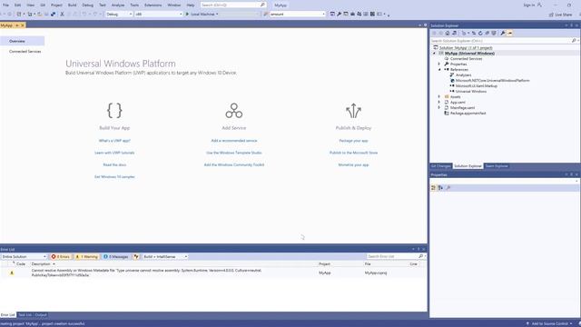The width and height of the screenshot is (581, 327).
Task: Open the 'amount' find combo box
Action: (297, 15)
